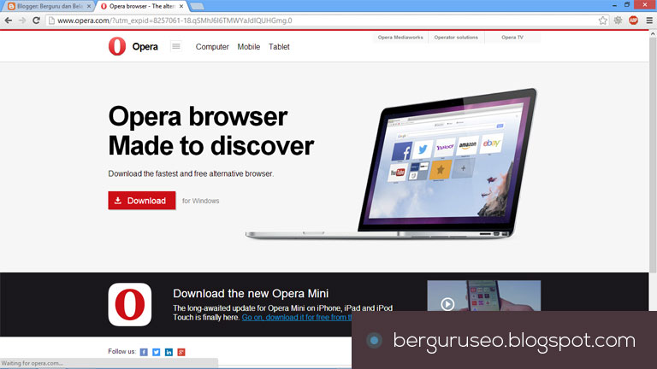
Task: Click 'Download the new Opera Mini' heading
Action: [251, 293]
